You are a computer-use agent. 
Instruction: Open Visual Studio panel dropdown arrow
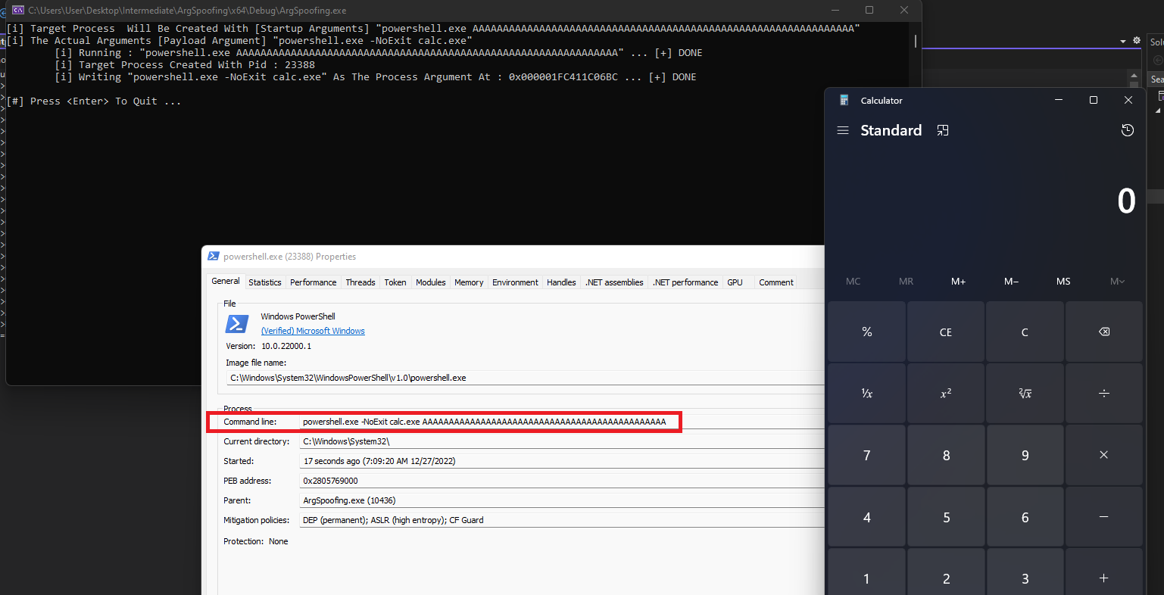pyautogui.click(x=1123, y=42)
